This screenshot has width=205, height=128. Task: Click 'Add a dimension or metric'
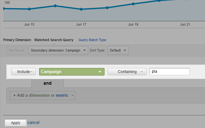coord(43,95)
